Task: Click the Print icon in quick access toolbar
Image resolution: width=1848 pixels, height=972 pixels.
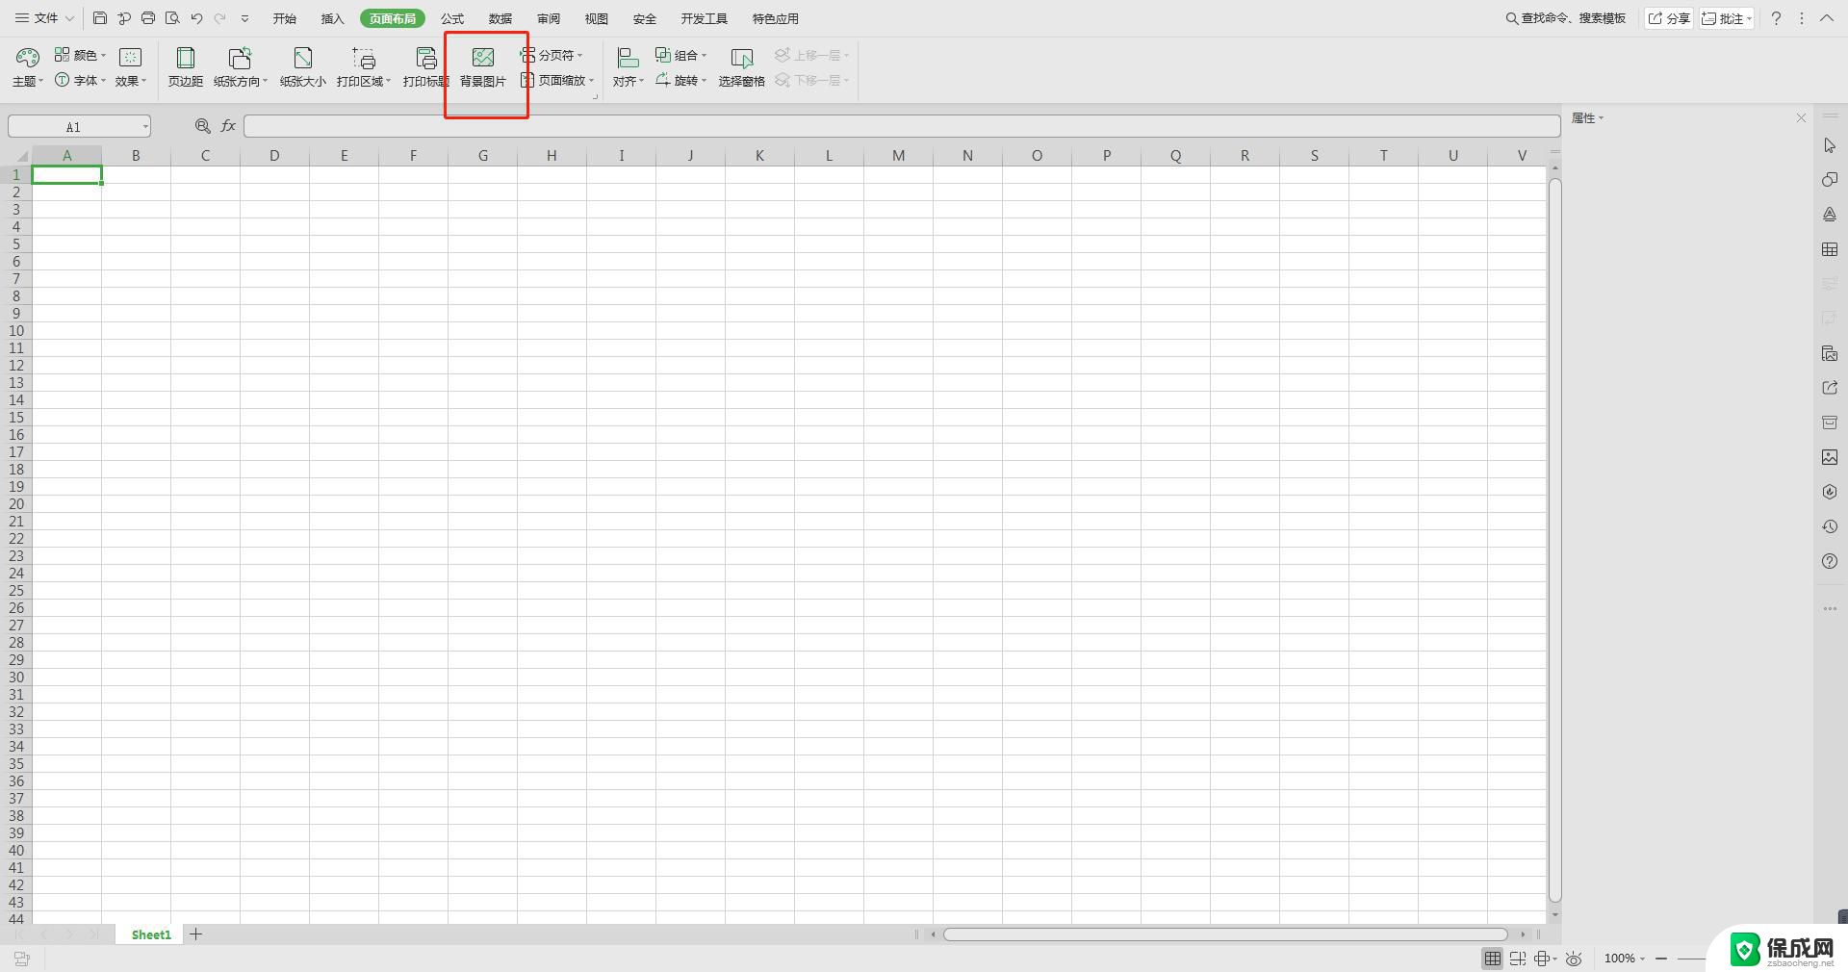Action: (x=148, y=18)
